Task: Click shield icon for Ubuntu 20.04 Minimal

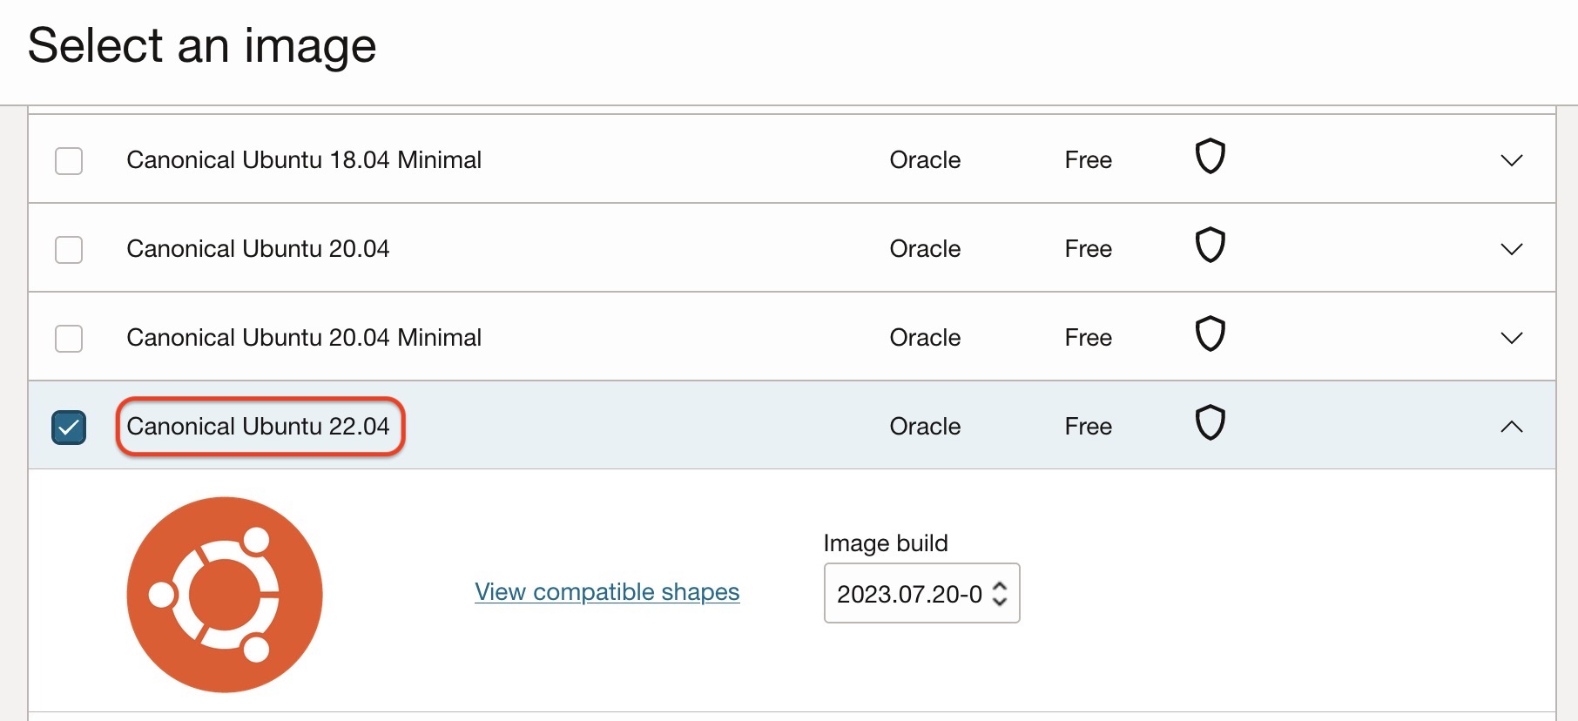Action: point(1210,334)
